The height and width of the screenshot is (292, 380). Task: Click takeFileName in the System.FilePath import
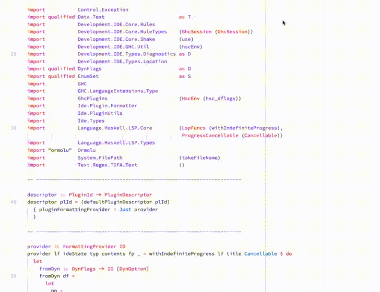[200, 158]
